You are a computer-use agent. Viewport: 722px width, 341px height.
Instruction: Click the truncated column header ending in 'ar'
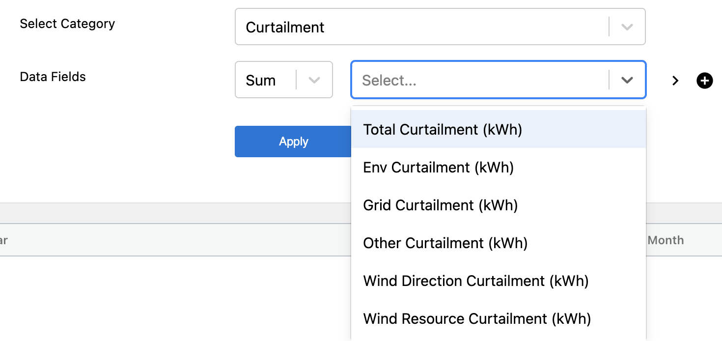4,240
